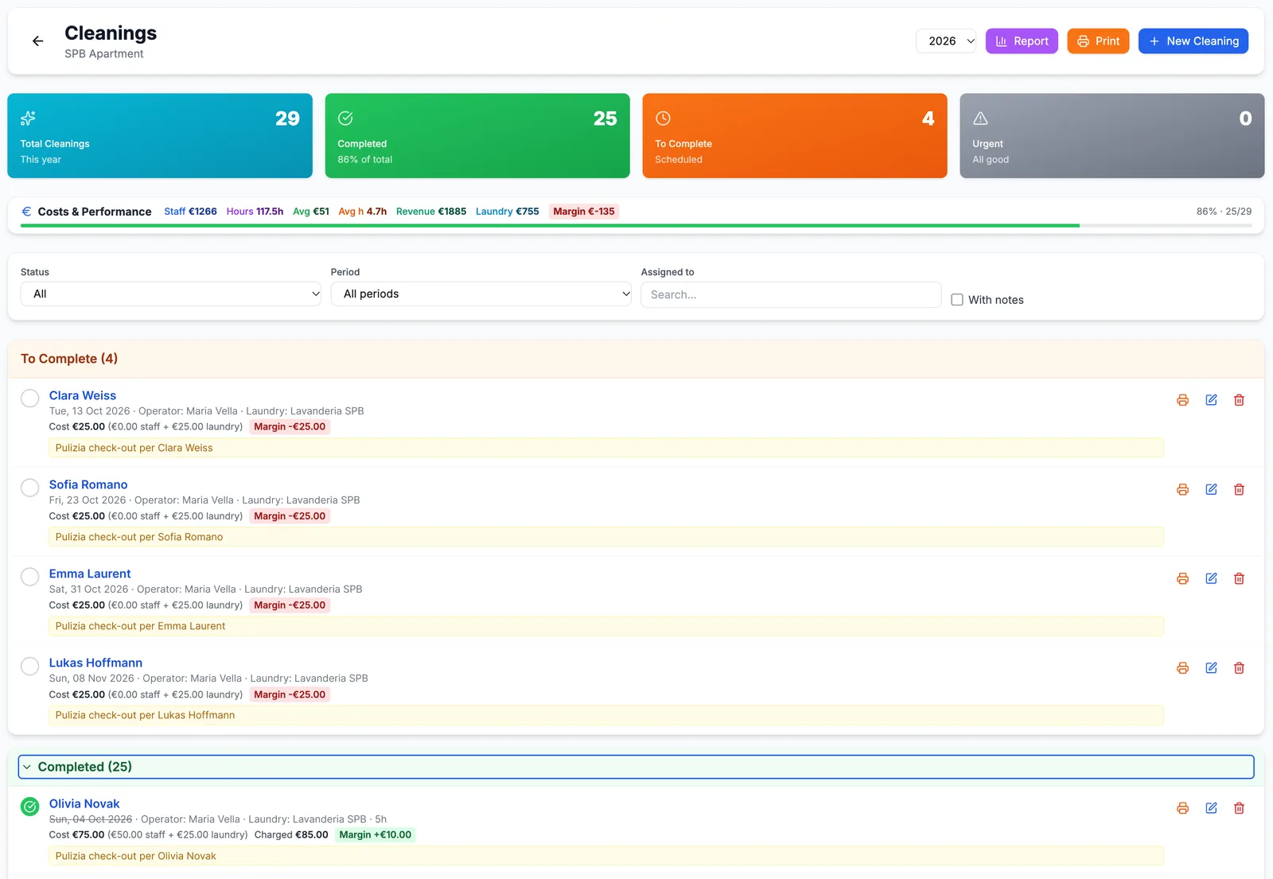Screen dimensions: 1273x879
Task: Select the Total Cleanings card
Action: click(160, 136)
